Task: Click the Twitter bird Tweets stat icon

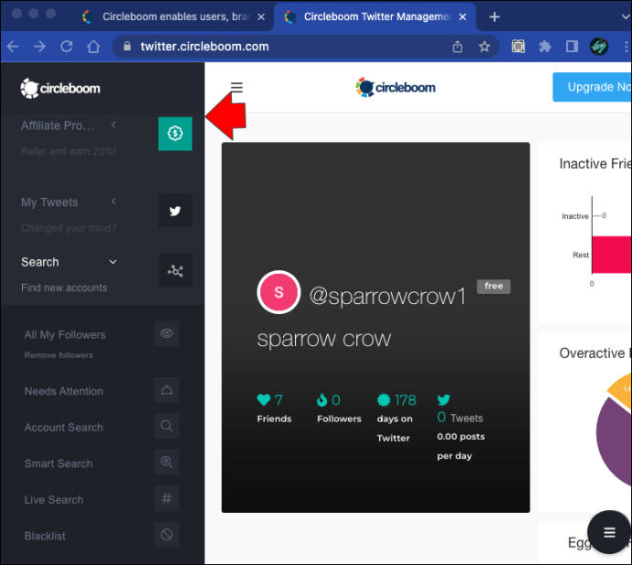Action: coord(443,400)
